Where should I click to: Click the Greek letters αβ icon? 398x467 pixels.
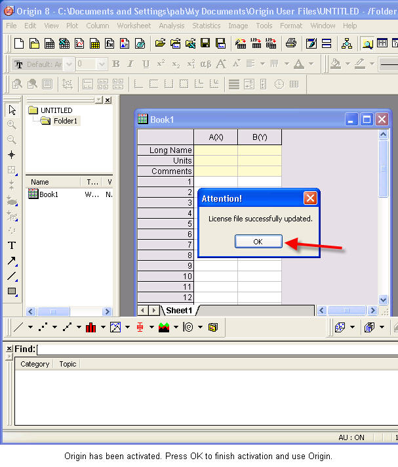coord(206,64)
